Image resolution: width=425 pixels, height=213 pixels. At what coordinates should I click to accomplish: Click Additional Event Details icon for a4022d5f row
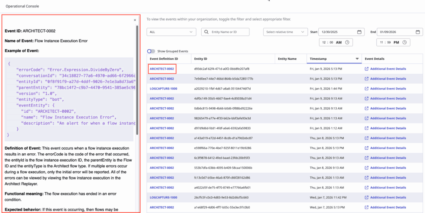366,188
